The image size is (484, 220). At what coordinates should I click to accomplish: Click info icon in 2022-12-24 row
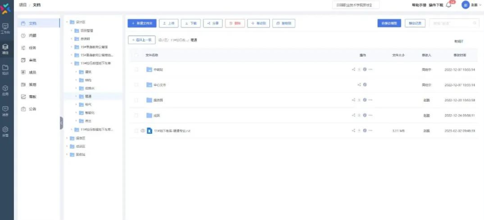coord(365,115)
